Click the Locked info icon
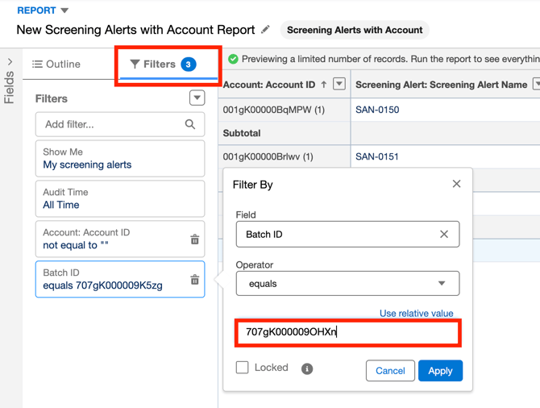The width and height of the screenshot is (540, 408). (x=307, y=368)
